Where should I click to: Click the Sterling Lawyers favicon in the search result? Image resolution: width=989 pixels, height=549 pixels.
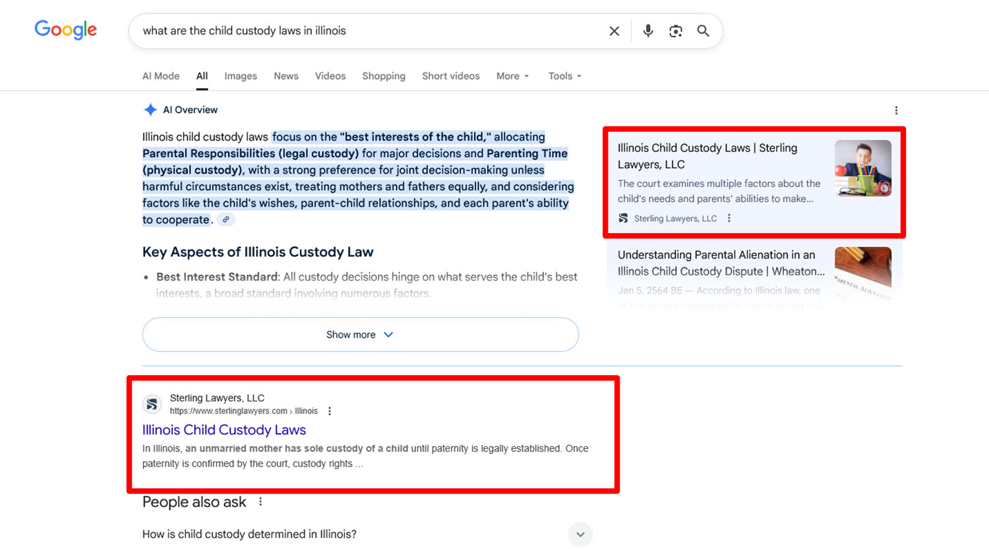pyautogui.click(x=152, y=404)
